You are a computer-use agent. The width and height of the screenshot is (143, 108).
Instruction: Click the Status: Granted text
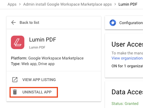tap(125, 104)
